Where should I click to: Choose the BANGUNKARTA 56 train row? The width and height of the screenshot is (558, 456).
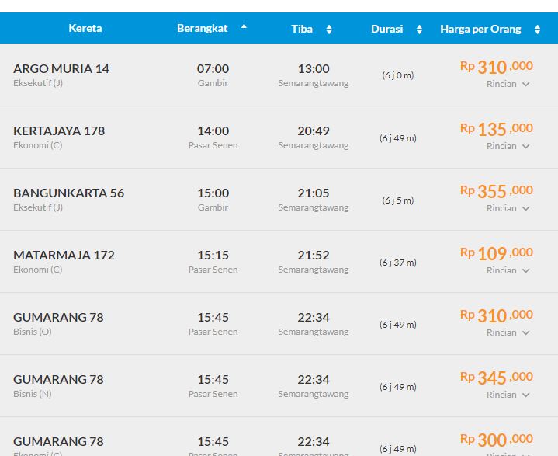(68, 193)
